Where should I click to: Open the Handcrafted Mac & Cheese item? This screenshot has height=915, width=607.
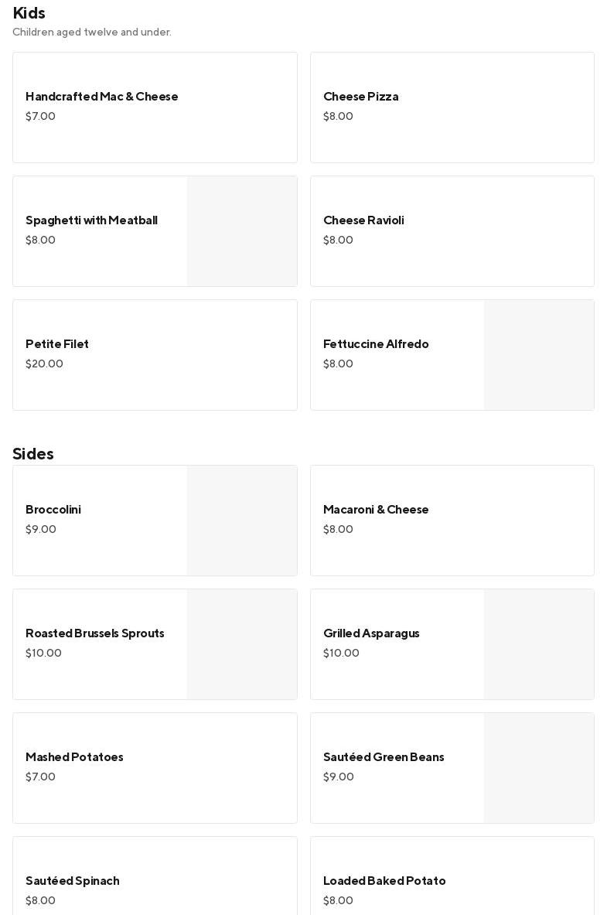(x=155, y=108)
